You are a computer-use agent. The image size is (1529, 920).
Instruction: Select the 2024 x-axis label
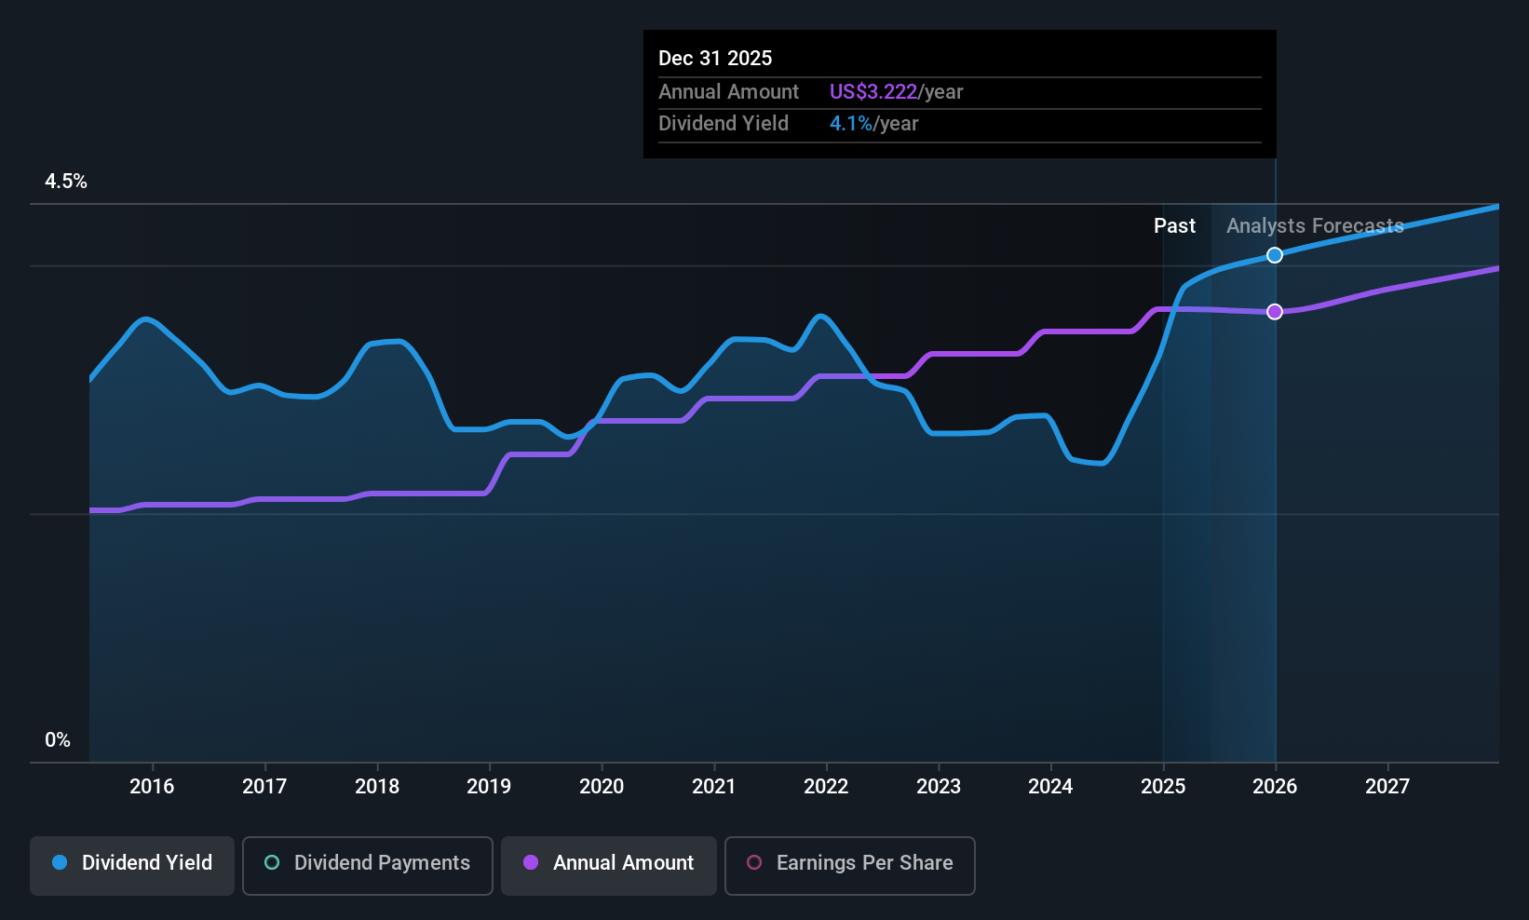1050,787
